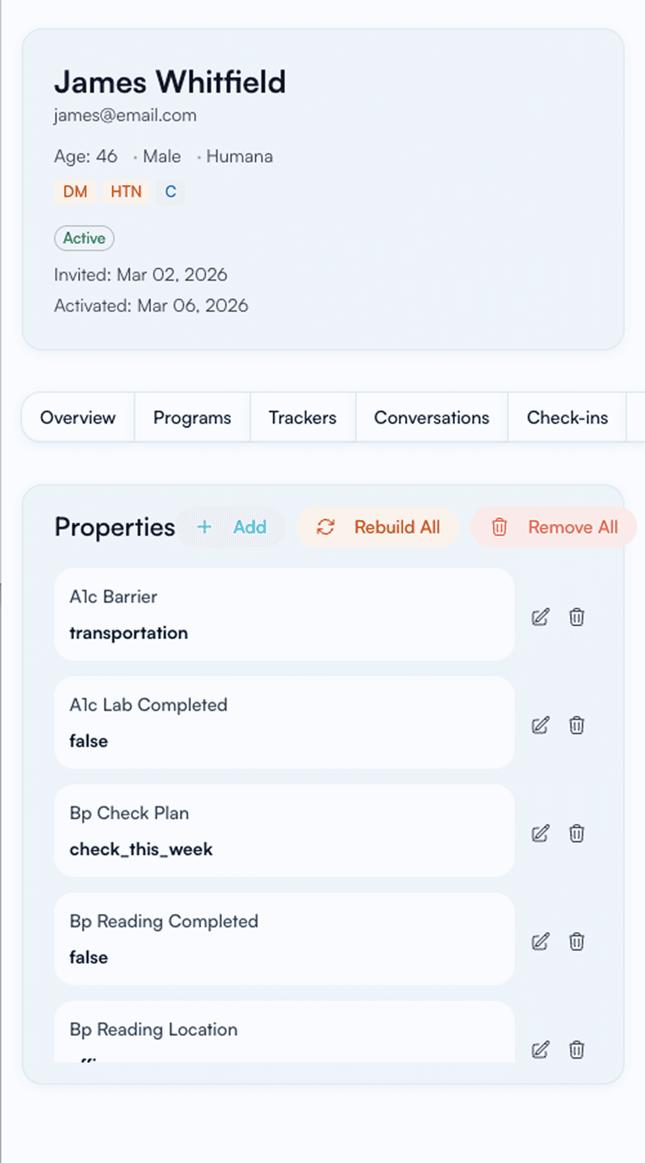
Task: Add a new property
Action: tap(232, 527)
